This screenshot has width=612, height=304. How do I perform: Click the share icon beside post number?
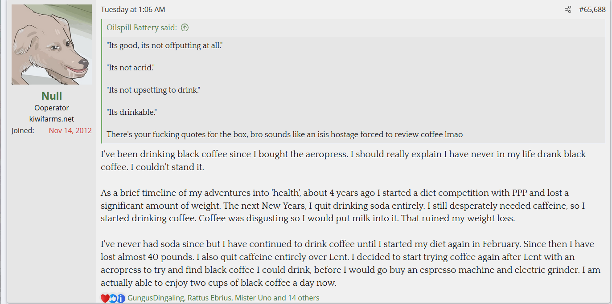(x=567, y=9)
